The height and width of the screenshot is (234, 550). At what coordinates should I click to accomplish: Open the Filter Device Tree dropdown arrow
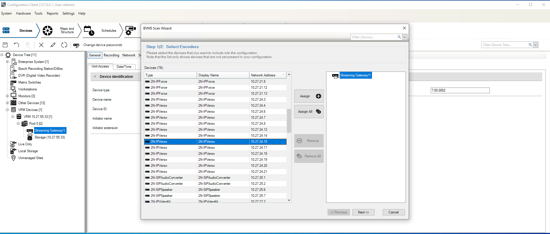(x=535, y=45)
